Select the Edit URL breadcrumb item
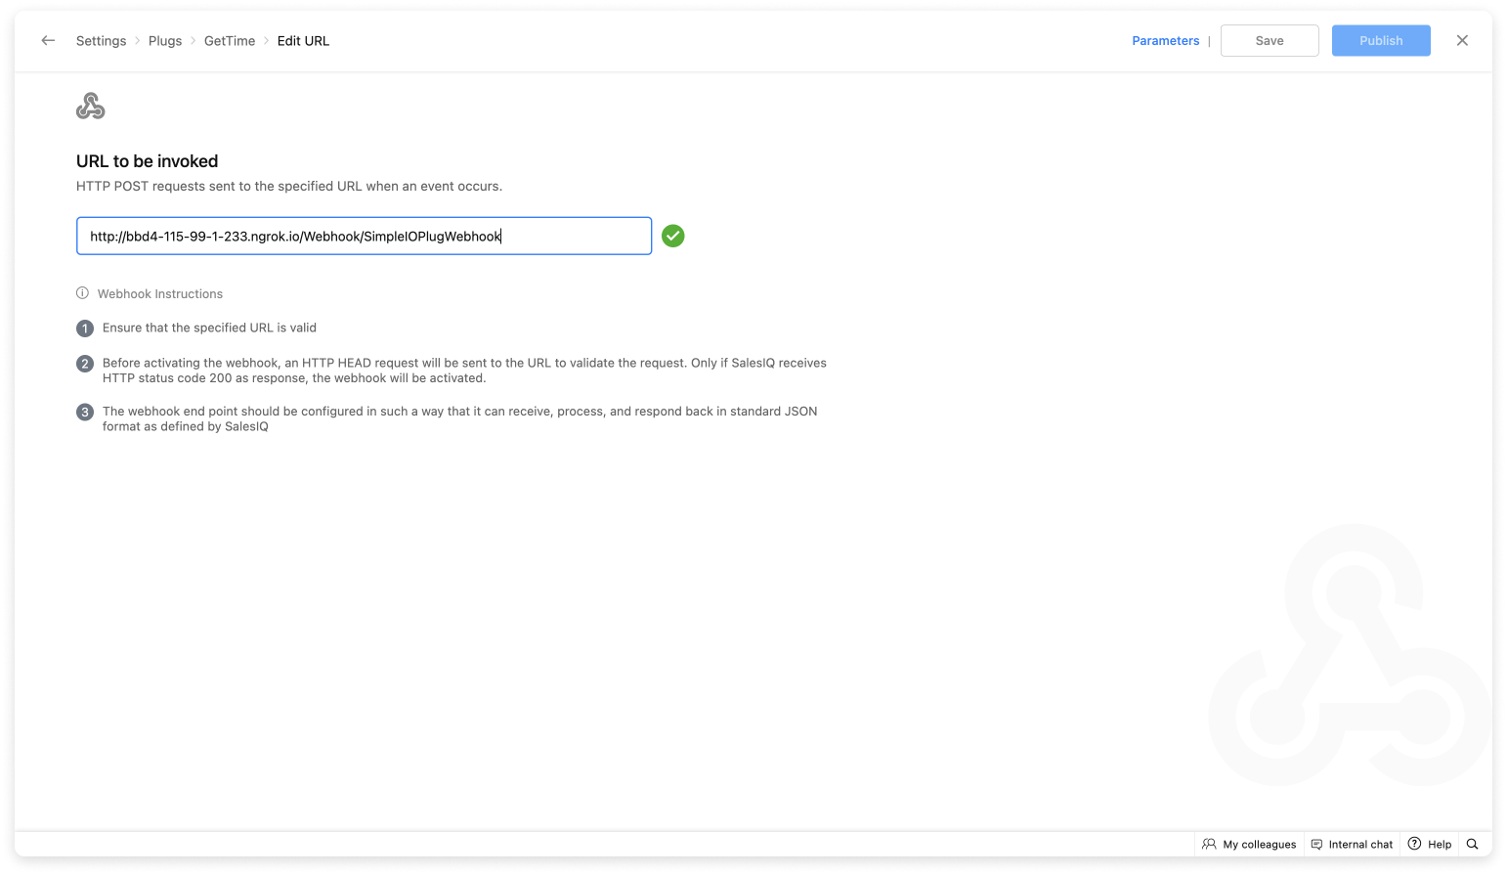The height and width of the screenshot is (875, 1507). (303, 41)
